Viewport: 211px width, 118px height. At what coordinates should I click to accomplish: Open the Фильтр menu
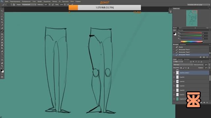55,1
